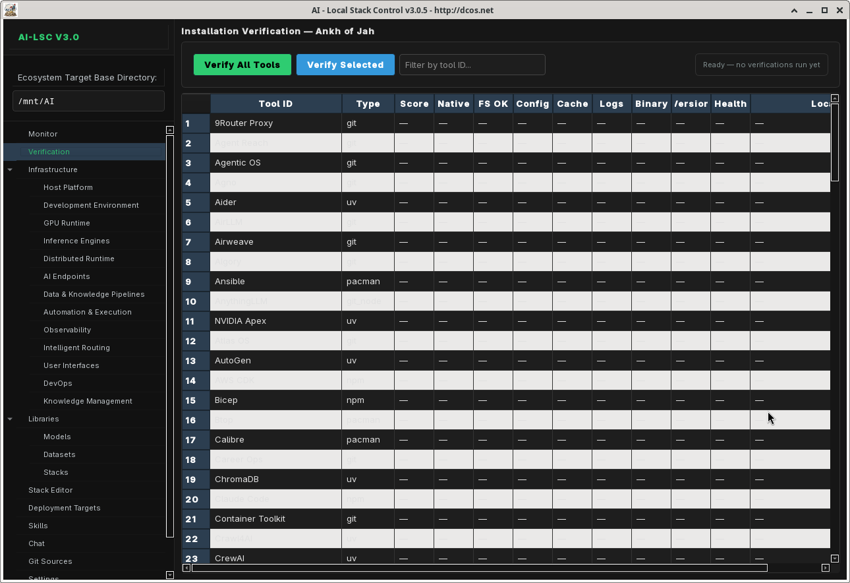Viewport: 850px width, 583px height.
Task: Click Verify Selected button
Action: [345, 65]
